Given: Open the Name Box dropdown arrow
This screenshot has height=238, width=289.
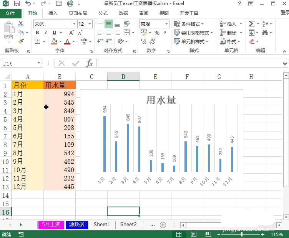Looking at the screenshot, I should 39,63.
